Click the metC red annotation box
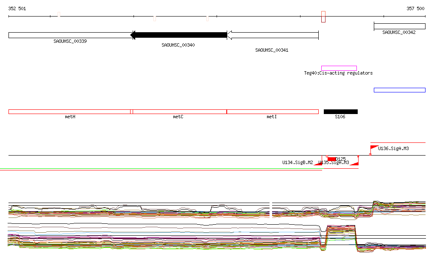434x259 pixels. click(180, 111)
